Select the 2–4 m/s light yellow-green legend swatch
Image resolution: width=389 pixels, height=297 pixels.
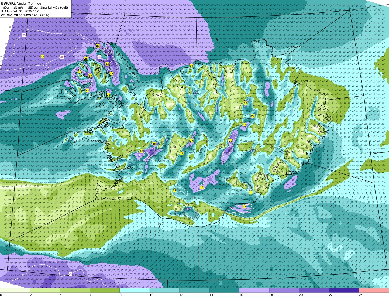pyautogui.click(x=45, y=290)
